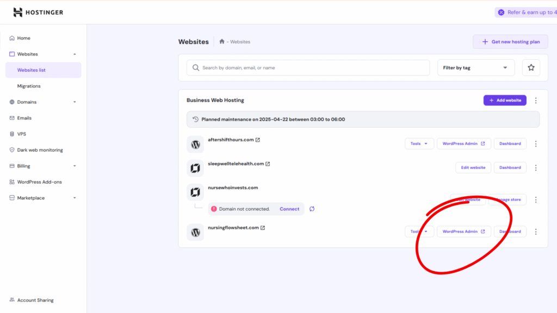Collapse the Websites sidebar section
This screenshot has height=313, width=557.
coord(75,54)
